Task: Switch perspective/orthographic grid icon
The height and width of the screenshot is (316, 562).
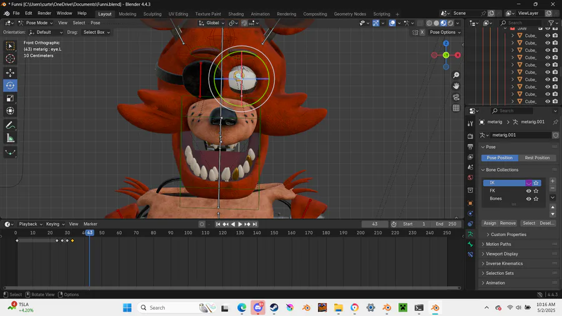Action: (456, 108)
